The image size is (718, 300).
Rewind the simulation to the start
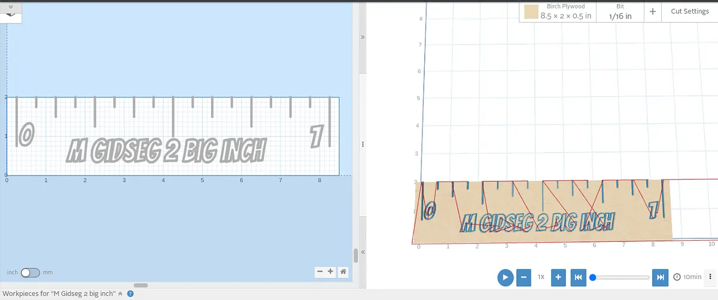point(578,277)
